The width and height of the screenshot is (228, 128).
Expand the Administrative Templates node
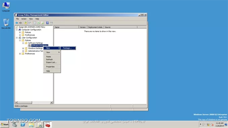23,51
